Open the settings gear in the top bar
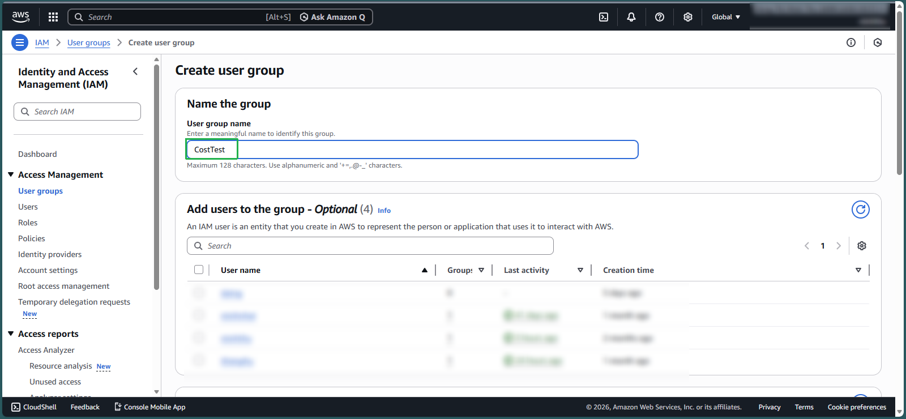 (x=688, y=17)
